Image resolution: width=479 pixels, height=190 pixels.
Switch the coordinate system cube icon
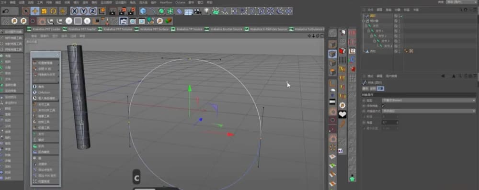click(x=102, y=11)
